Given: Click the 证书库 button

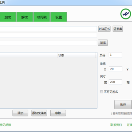Looking at the screenshot, I should click(x=118, y=29).
